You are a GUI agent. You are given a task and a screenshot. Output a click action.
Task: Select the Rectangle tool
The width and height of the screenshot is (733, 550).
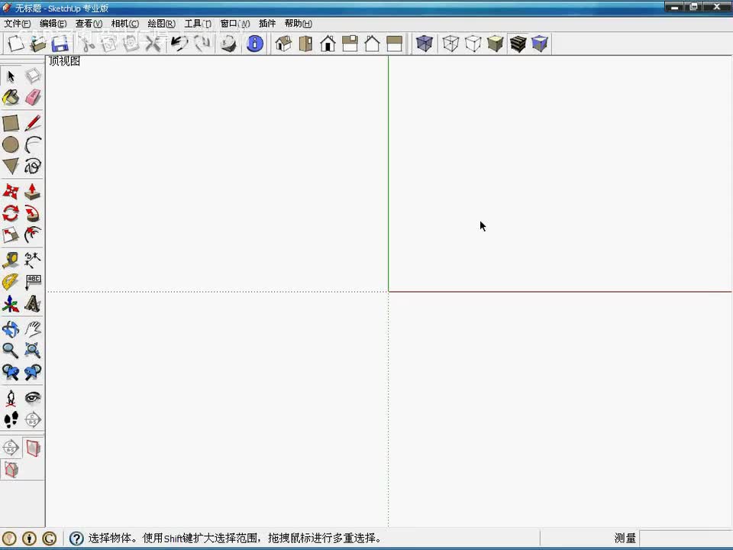[x=11, y=124]
